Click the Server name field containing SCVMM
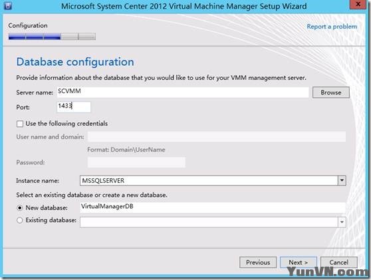 [x=183, y=92]
